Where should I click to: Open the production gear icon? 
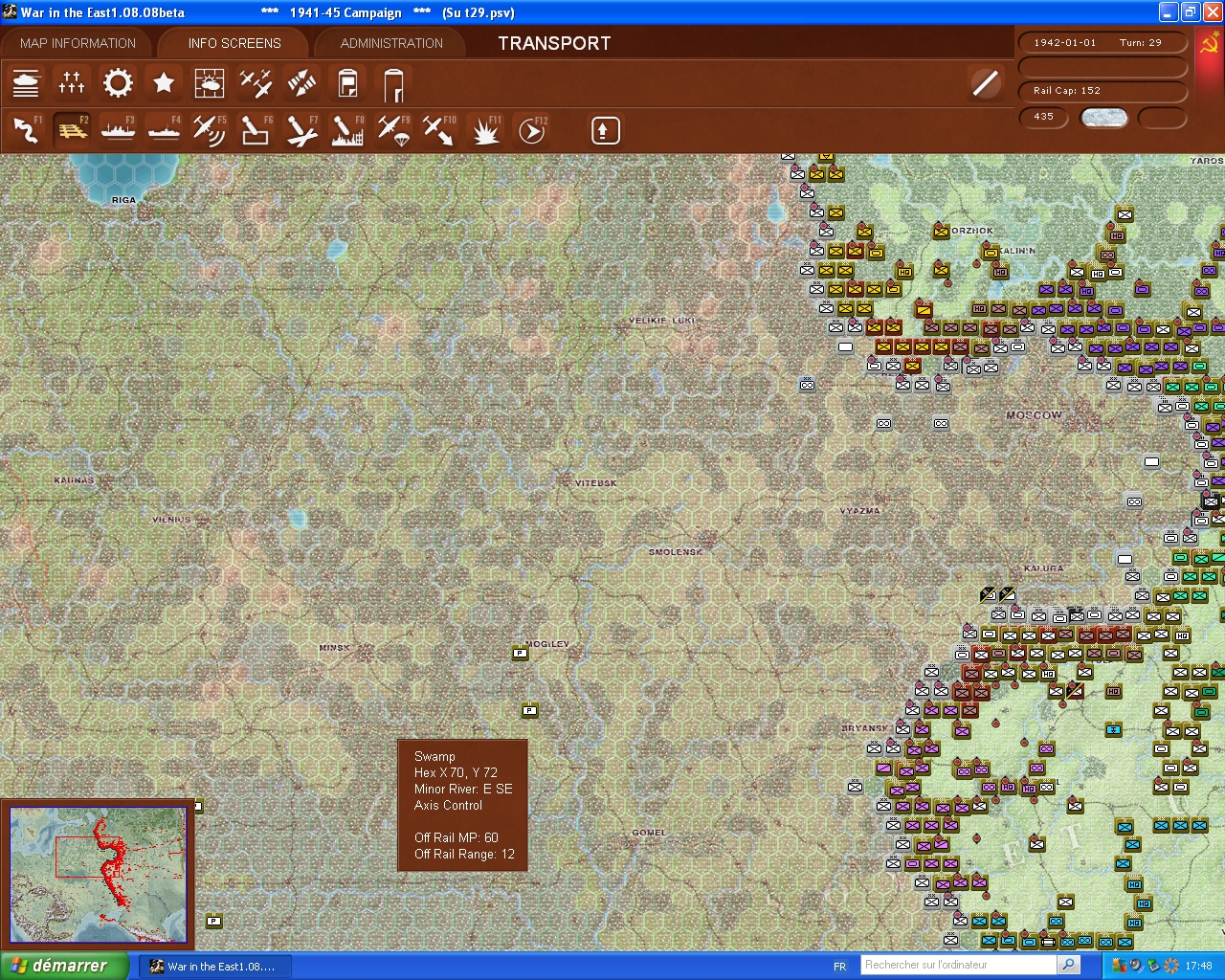(x=118, y=83)
